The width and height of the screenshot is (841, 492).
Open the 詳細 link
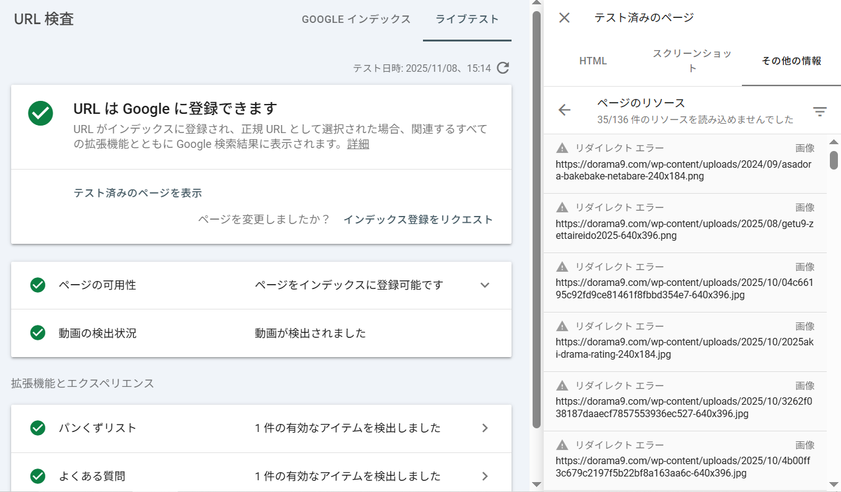tap(358, 144)
